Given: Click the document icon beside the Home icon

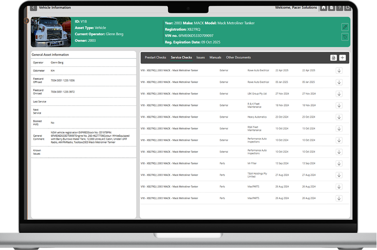Looking at the screenshot, I should point(331,8).
